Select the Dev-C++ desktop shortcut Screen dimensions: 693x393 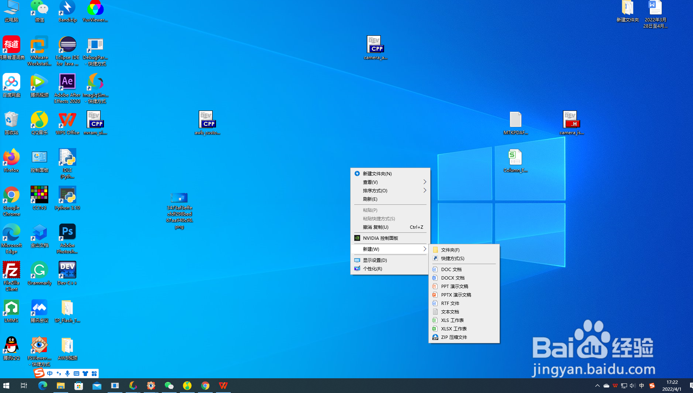pos(67,273)
